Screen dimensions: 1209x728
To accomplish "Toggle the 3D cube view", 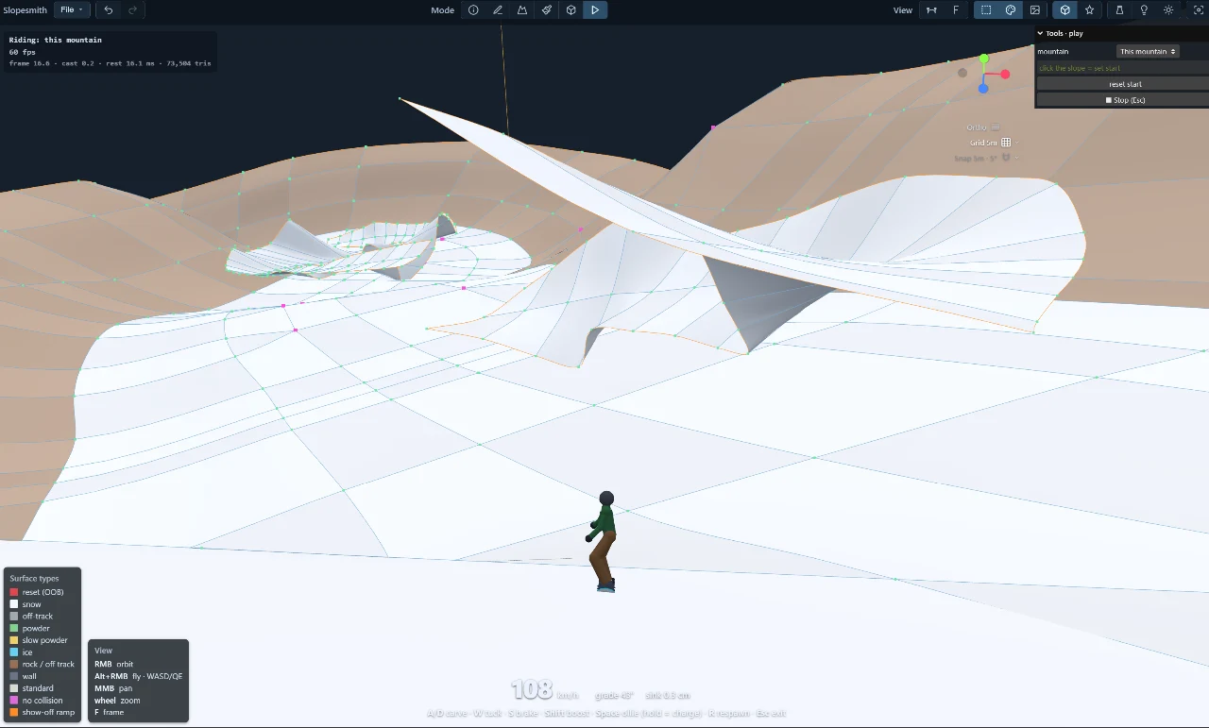I will [x=1065, y=10].
